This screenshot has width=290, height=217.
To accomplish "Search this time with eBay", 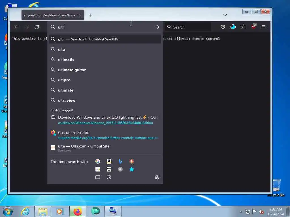I will click(98, 169).
